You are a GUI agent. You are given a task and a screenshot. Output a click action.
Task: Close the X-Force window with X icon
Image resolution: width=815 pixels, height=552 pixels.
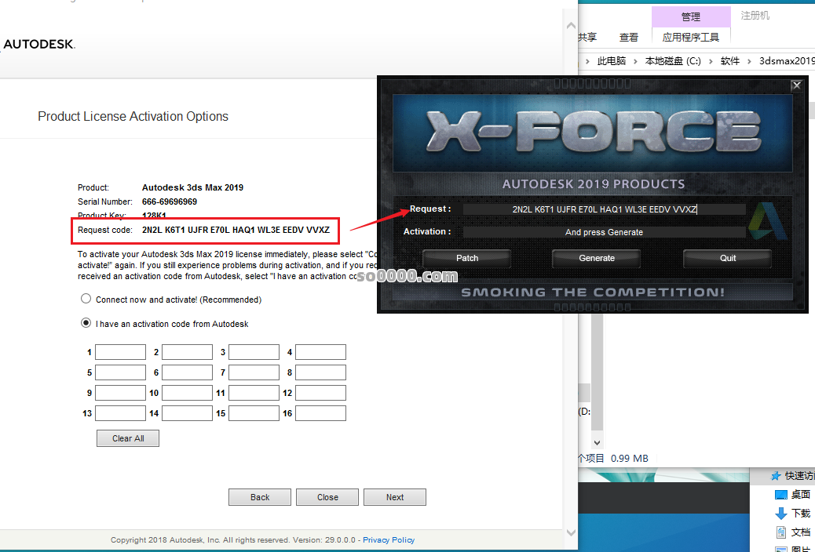tap(796, 85)
